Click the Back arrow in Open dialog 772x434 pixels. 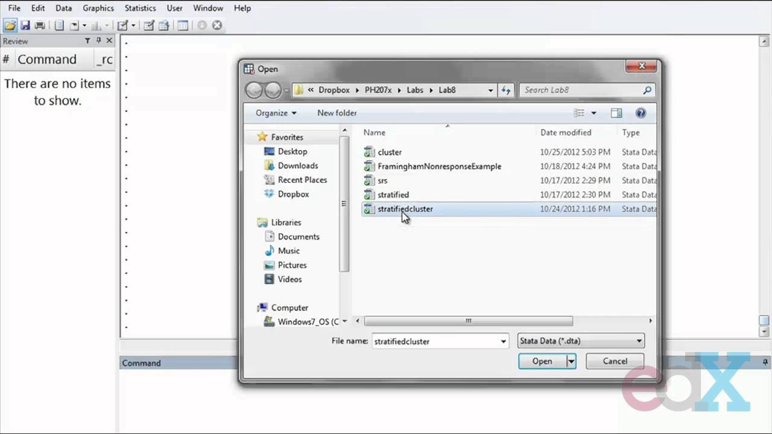(x=255, y=90)
